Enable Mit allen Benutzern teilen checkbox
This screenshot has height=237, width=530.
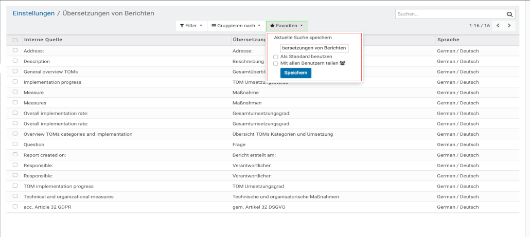click(276, 63)
